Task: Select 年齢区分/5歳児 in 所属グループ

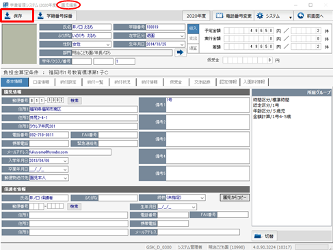Action: (x=269, y=111)
